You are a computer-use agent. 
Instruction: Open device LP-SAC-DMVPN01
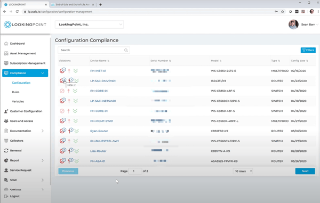tap(103, 81)
